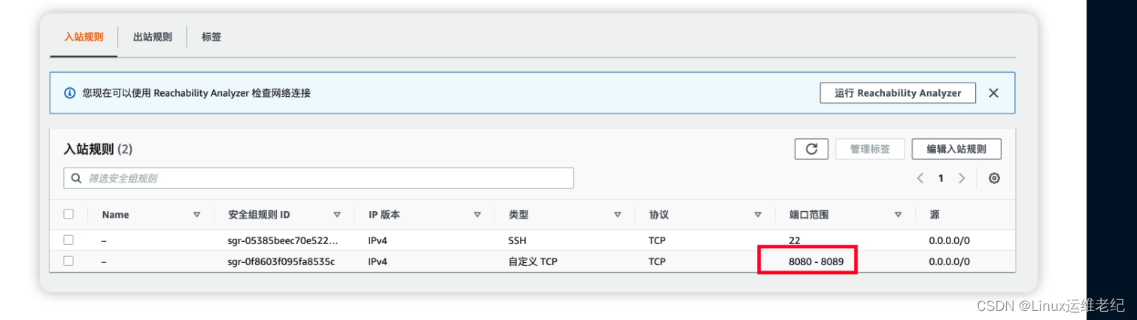Sort by 安全组规则 ID column arrow
The image size is (1137, 320).
click(x=337, y=215)
